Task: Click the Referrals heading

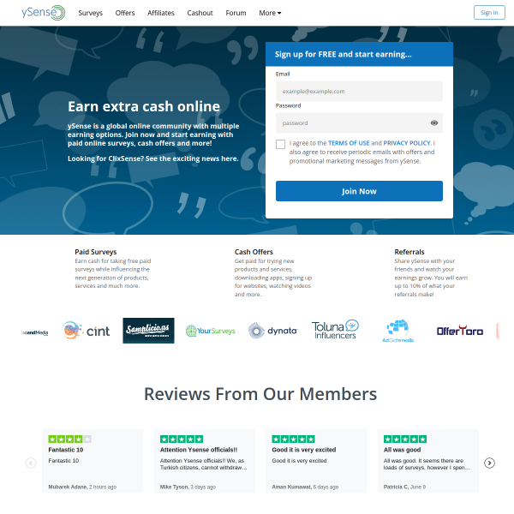Action: pos(409,252)
